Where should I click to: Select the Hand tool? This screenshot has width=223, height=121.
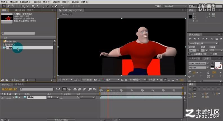click(x=8, y=6)
